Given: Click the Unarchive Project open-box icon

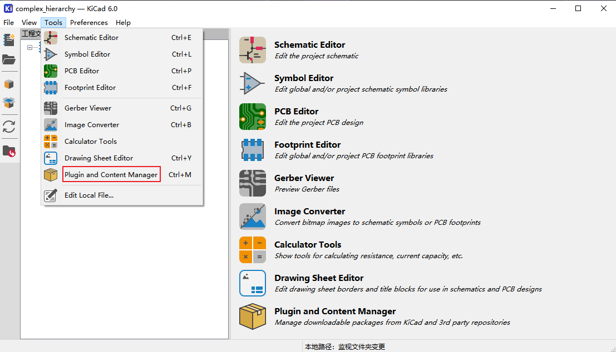Looking at the screenshot, I should coord(9,103).
